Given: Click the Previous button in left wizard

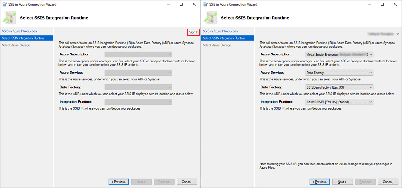Looking at the screenshot, I should coord(119,182).
